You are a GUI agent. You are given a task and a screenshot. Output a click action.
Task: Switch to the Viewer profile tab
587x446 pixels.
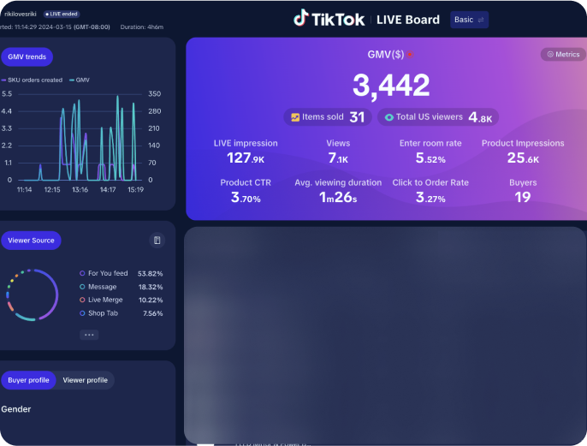coord(85,380)
